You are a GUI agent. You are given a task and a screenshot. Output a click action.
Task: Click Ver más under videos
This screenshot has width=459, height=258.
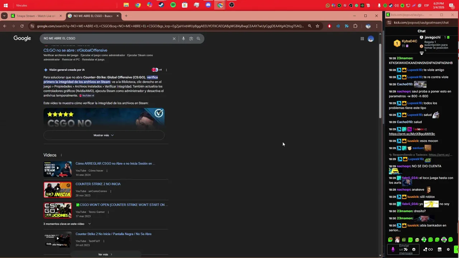click(x=105, y=254)
